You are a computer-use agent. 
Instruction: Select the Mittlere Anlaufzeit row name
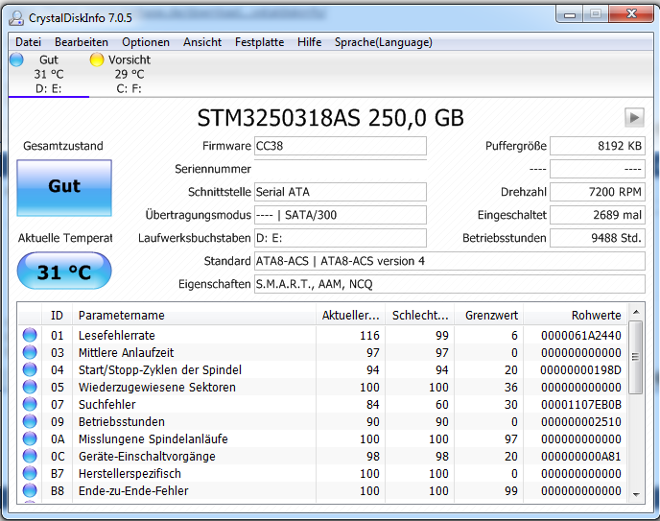point(126,353)
